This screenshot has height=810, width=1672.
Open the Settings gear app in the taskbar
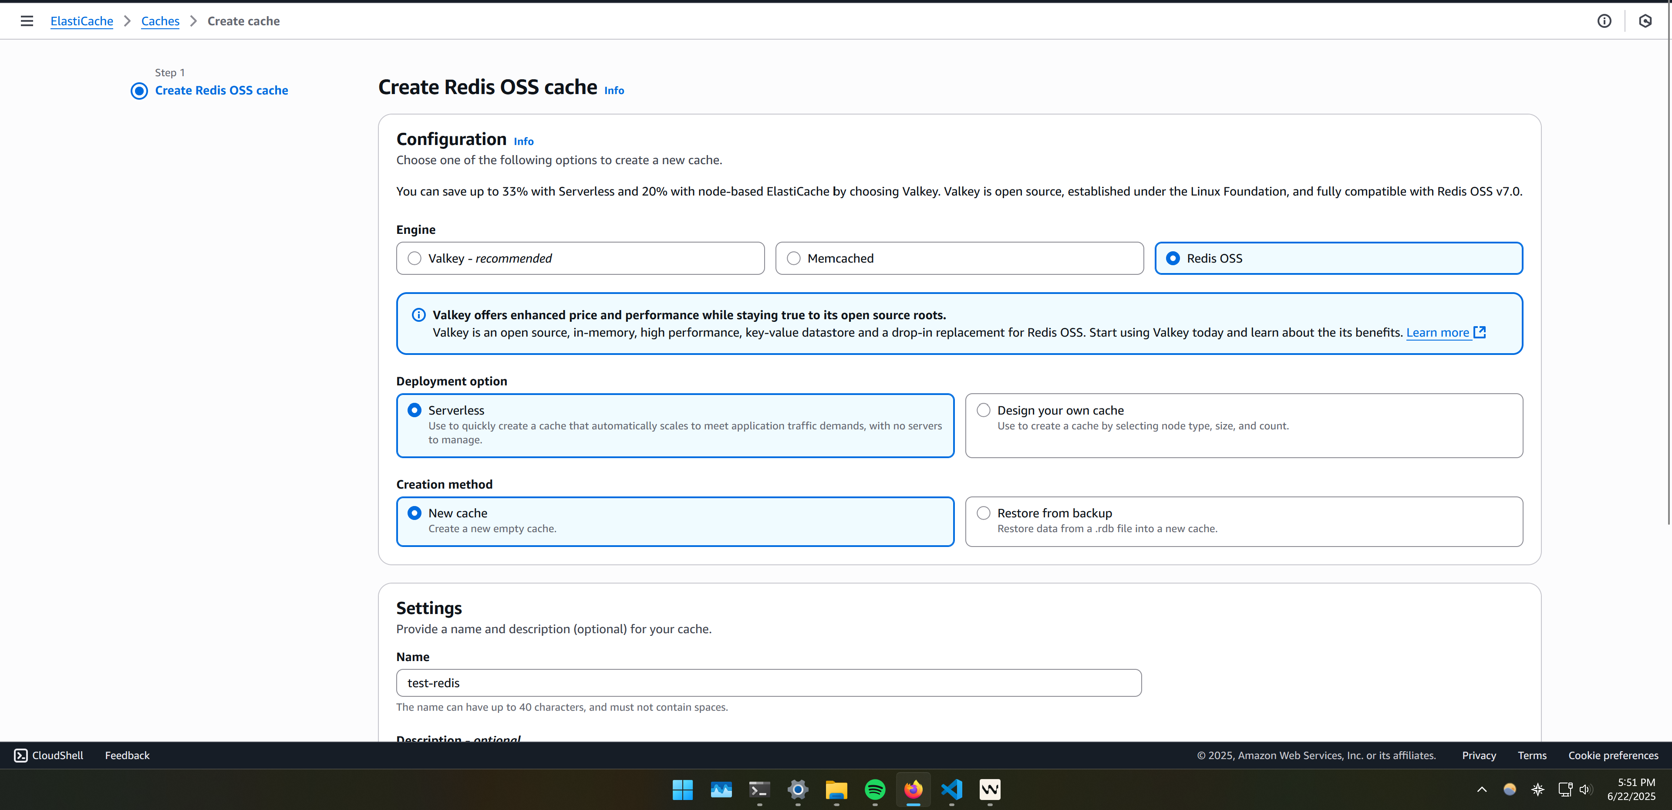[798, 789]
